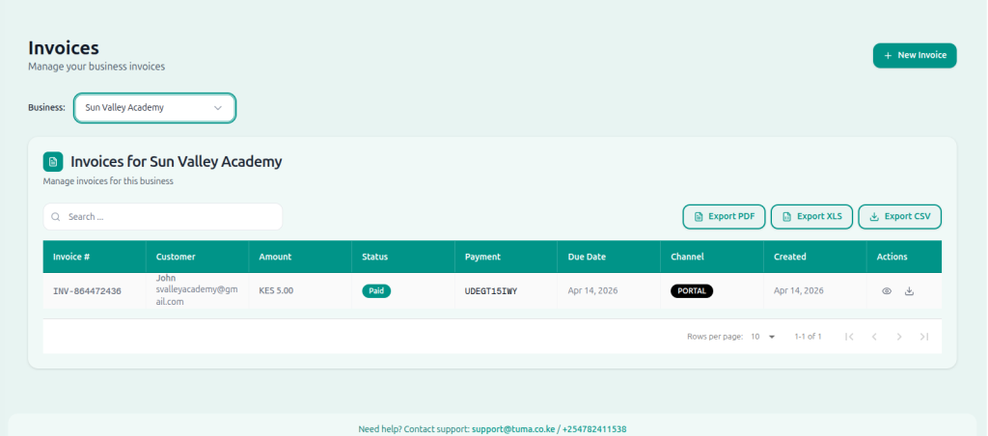Change rows per page dropdown
Image resolution: width=988 pixels, height=436 pixels.
[x=763, y=337]
